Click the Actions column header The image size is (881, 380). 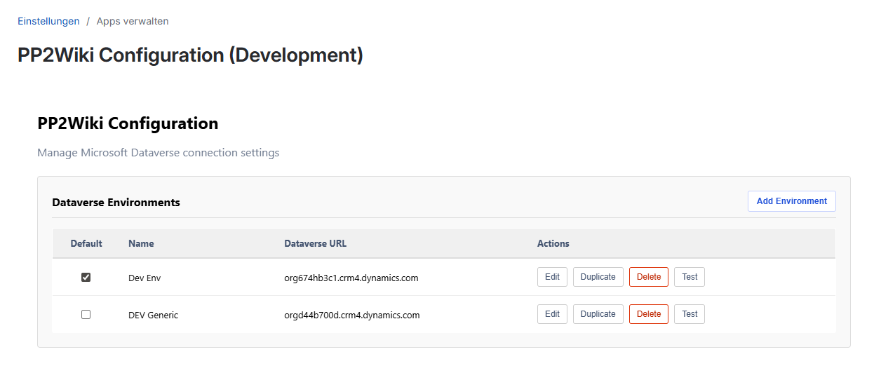click(553, 243)
